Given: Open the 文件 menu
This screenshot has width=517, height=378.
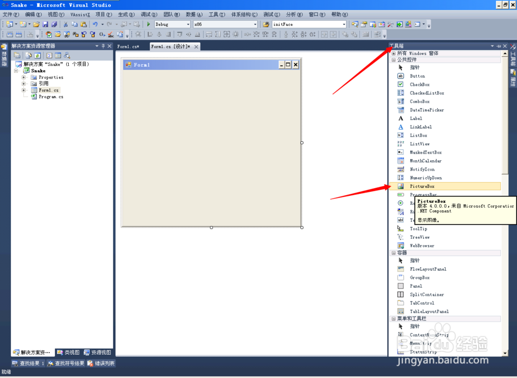Looking at the screenshot, I should click(11, 14).
